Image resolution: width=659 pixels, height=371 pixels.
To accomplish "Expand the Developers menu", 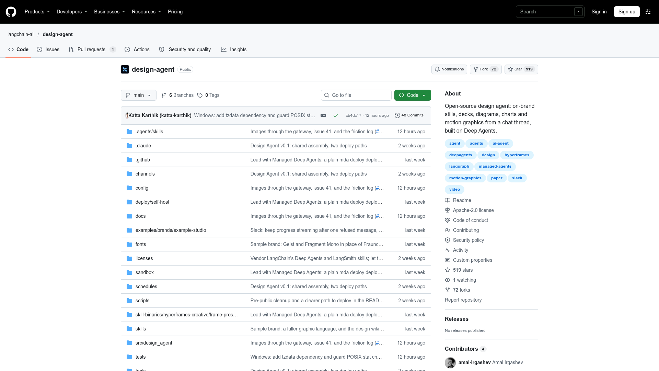I will pyautogui.click(x=72, y=12).
